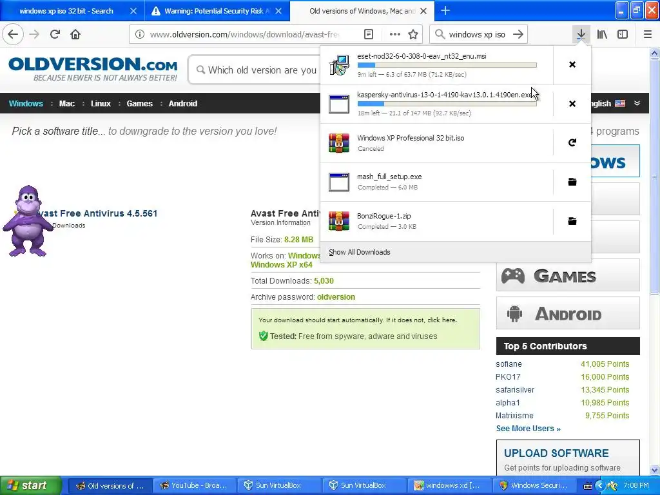Viewport: 660px width, 495px height.
Task: Reload the current page
Action: pos(55,34)
